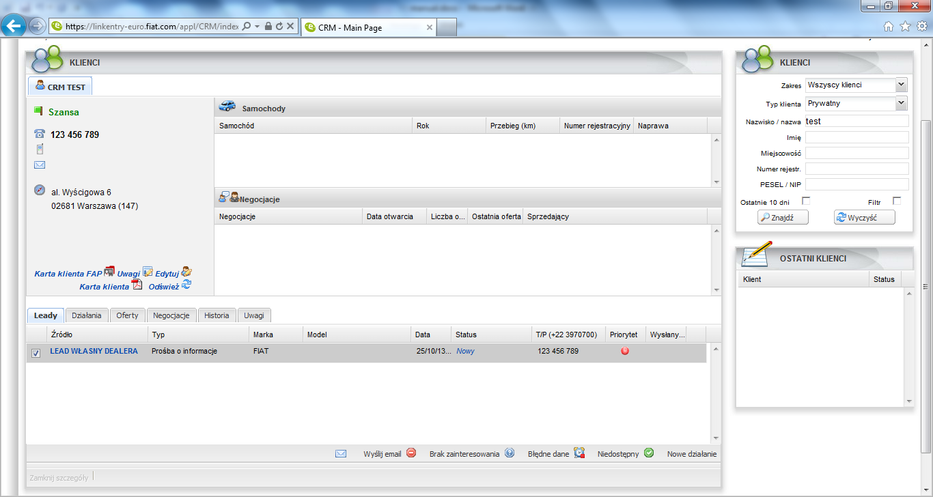
Task: Select the CRM TEST customer tab
Action: tap(60, 87)
